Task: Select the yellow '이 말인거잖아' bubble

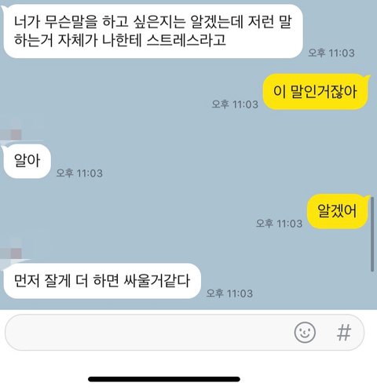Action: (x=316, y=92)
